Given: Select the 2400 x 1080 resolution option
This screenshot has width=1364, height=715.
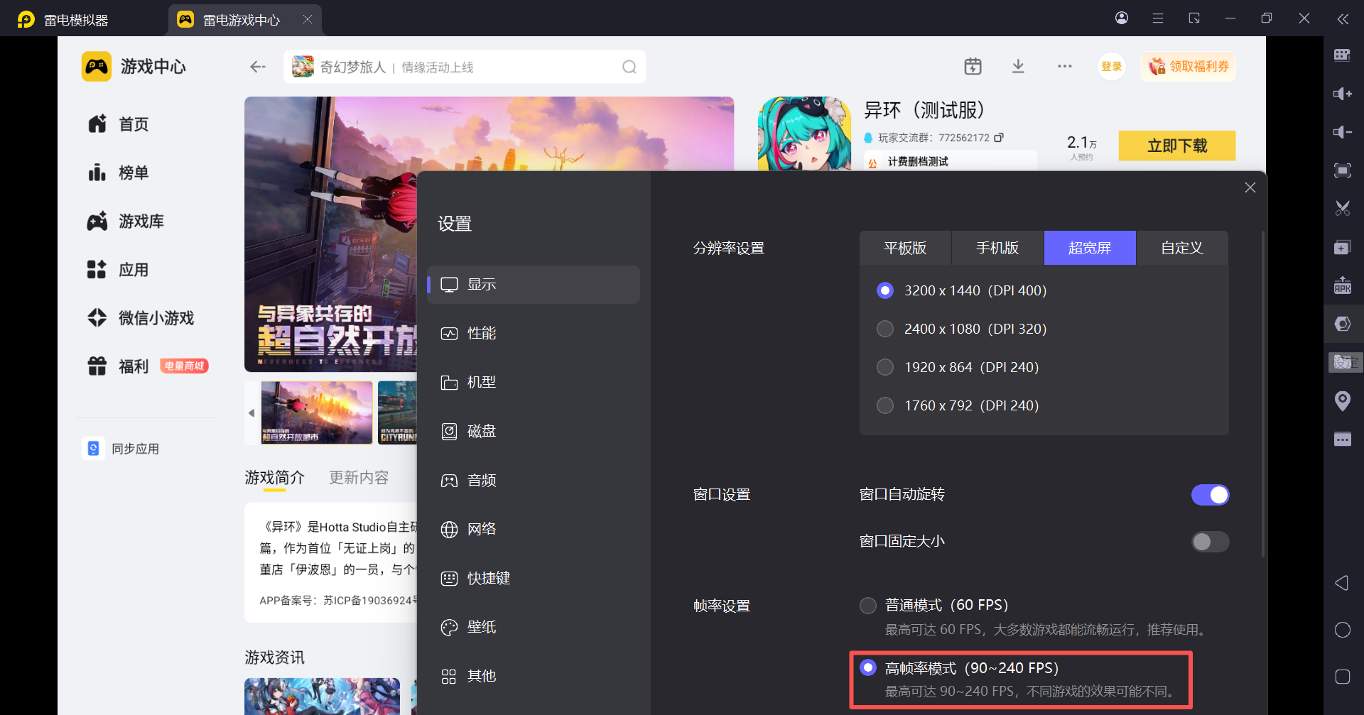Looking at the screenshot, I should point(885,328).
